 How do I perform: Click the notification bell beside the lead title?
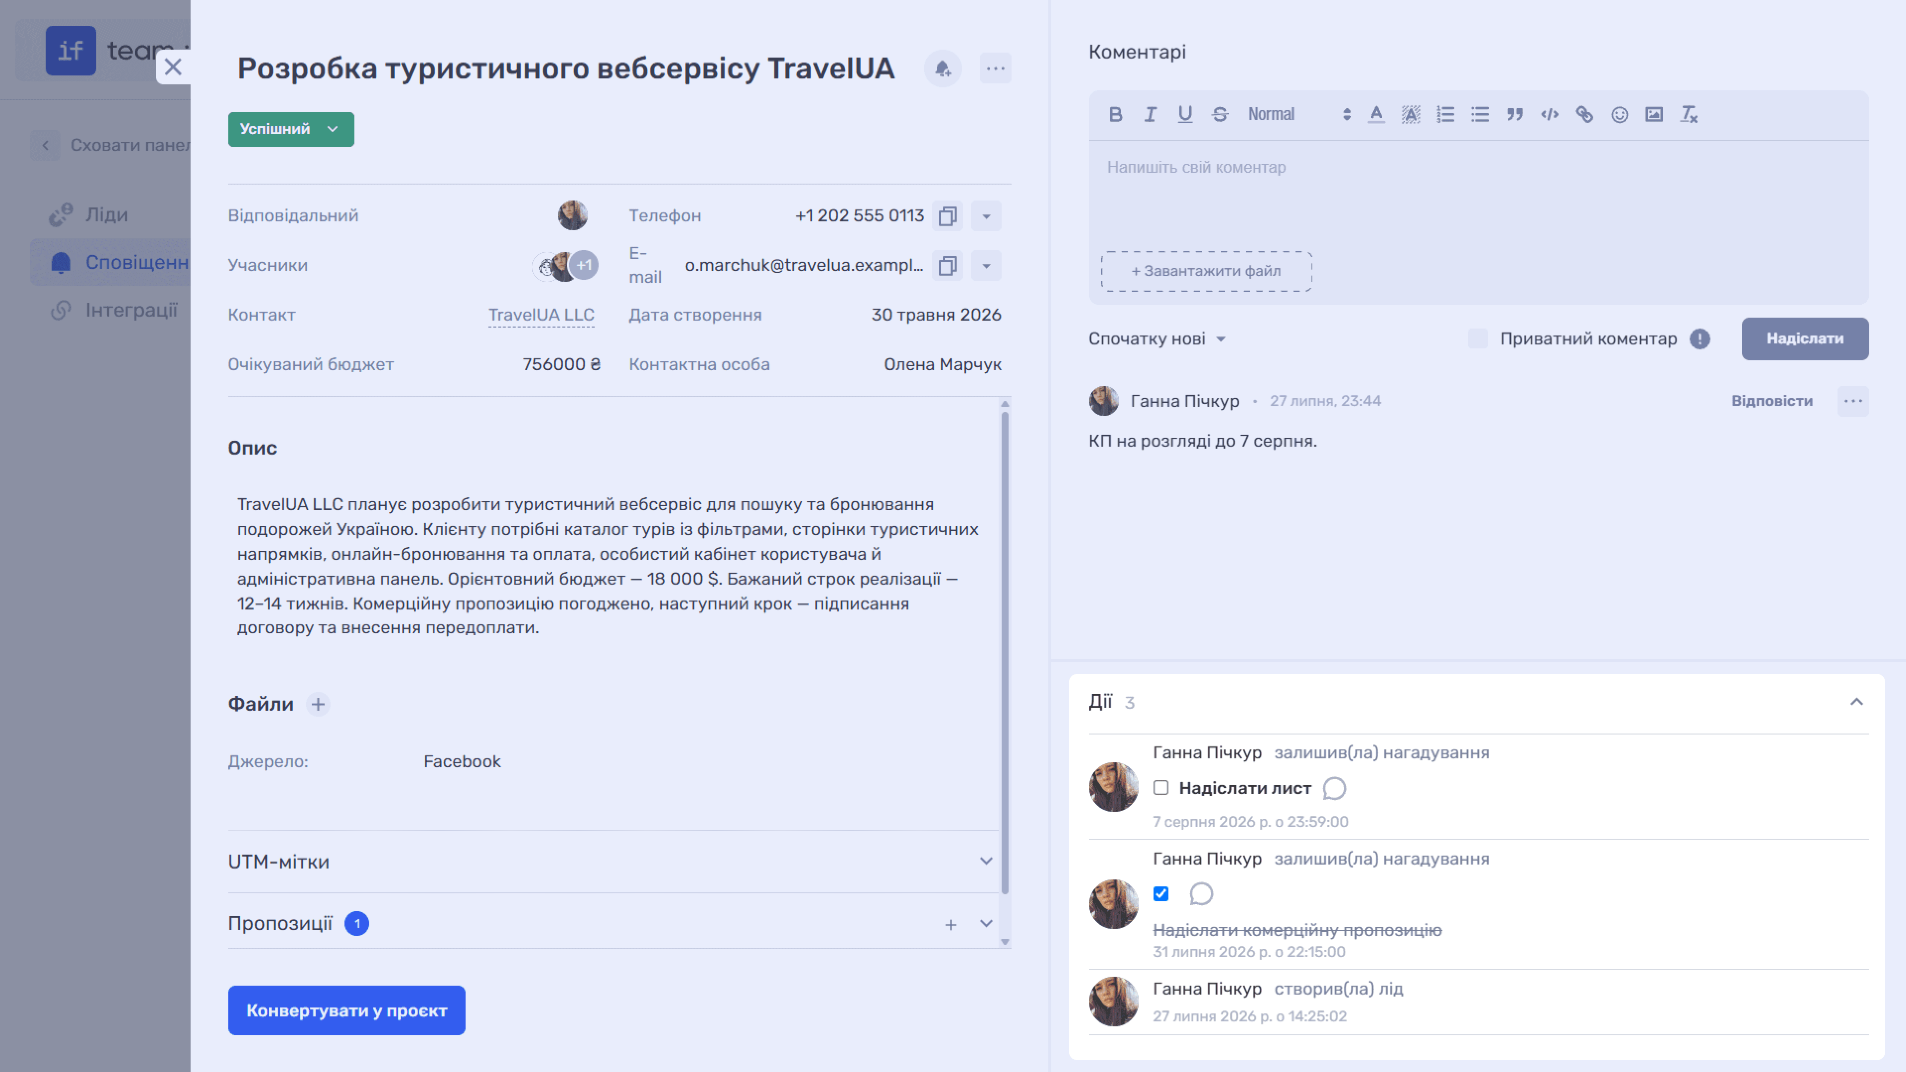pos(943,69)
